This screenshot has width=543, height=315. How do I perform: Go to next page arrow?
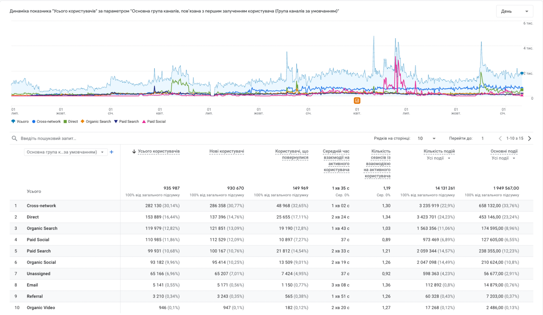tap(529, 138)
